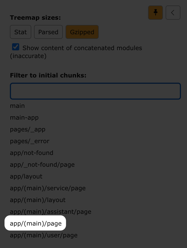Screen dimensions: 187x248
Task: Select Gzipped treemap size
Action: point(82,32)
